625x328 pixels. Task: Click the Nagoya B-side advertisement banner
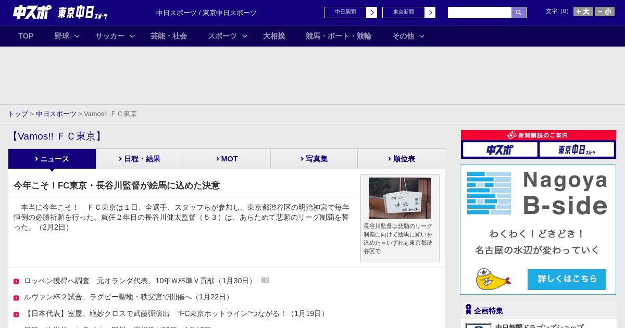pos(538,230)
